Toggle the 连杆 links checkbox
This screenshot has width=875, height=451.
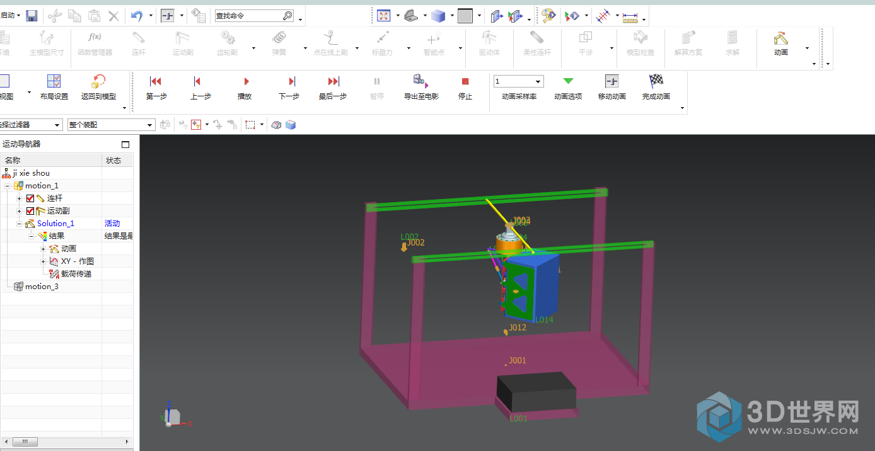30,198
